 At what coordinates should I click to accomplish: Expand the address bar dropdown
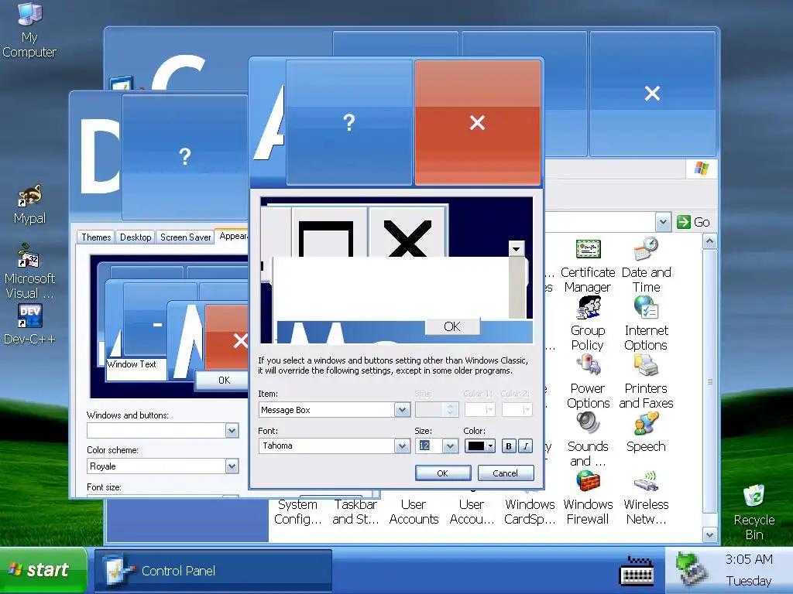[663, 222]
